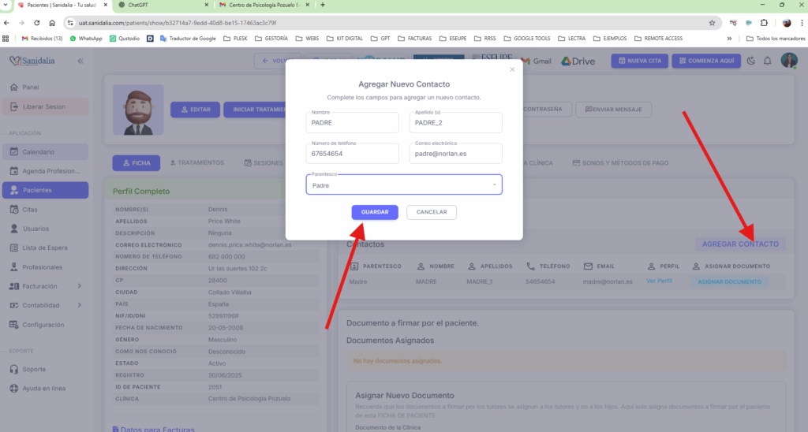Open the Parentesco dropdown

403,185
